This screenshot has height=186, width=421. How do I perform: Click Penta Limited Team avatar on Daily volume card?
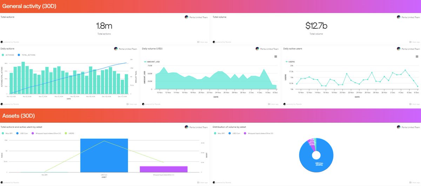[x=257, y=49]
